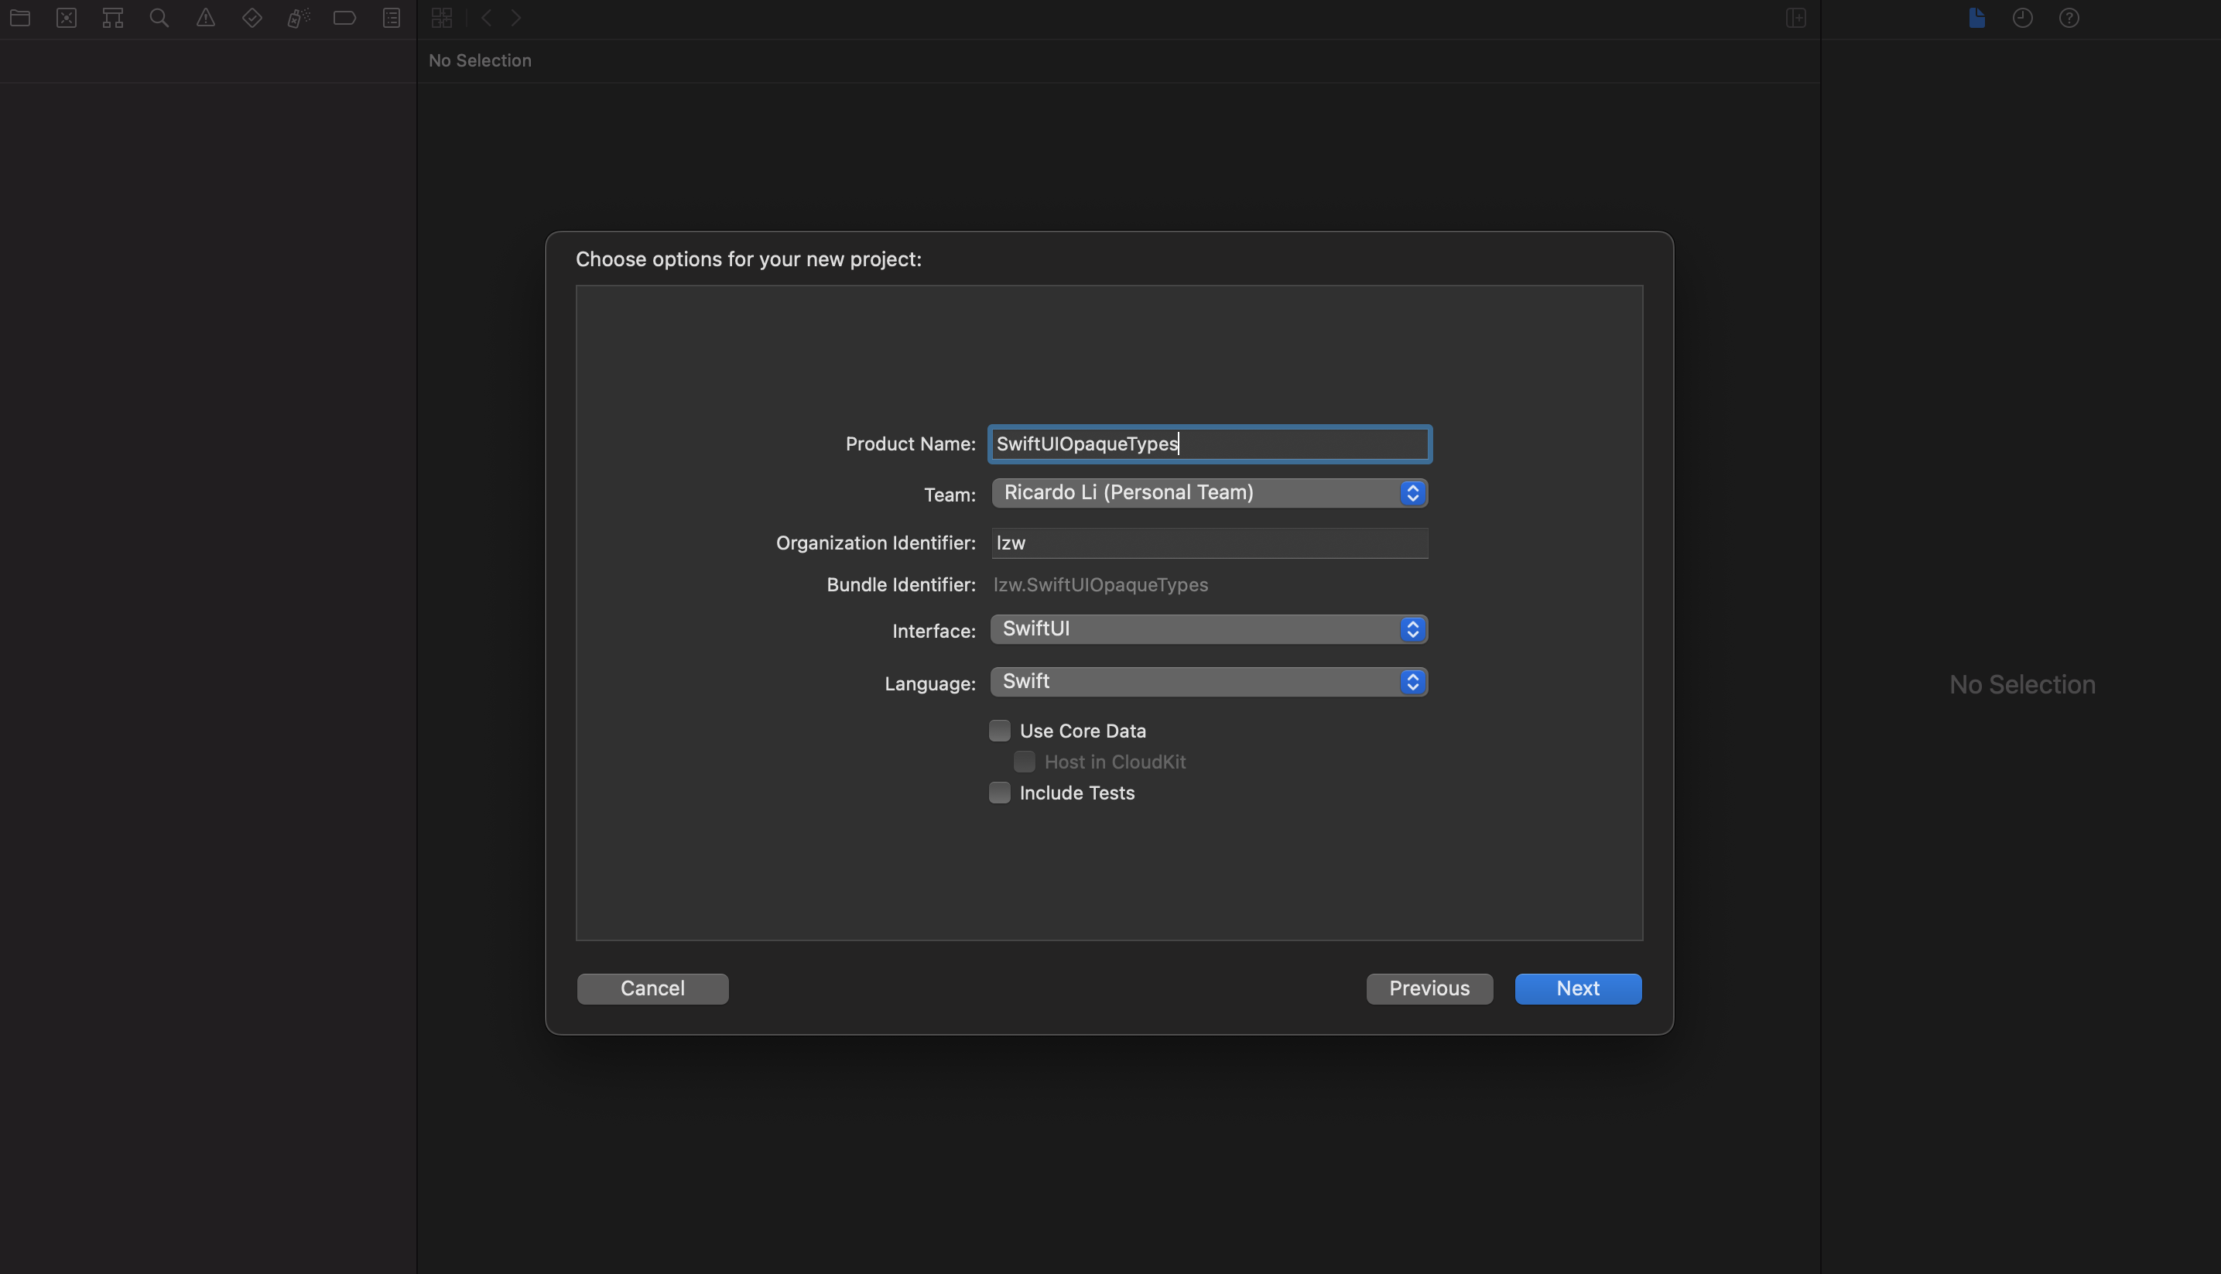Go back with the Previous button

click(1429, 988)
